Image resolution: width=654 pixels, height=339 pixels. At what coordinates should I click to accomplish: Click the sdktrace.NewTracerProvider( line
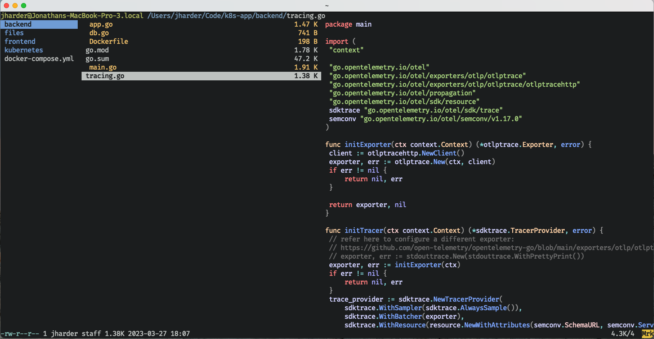pos(416,299)
